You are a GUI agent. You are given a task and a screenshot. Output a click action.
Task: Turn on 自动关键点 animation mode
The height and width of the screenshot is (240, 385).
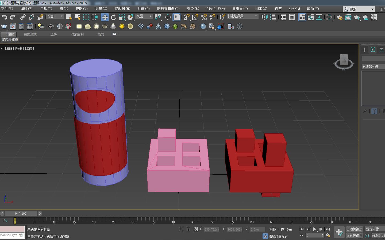point(354,229)
